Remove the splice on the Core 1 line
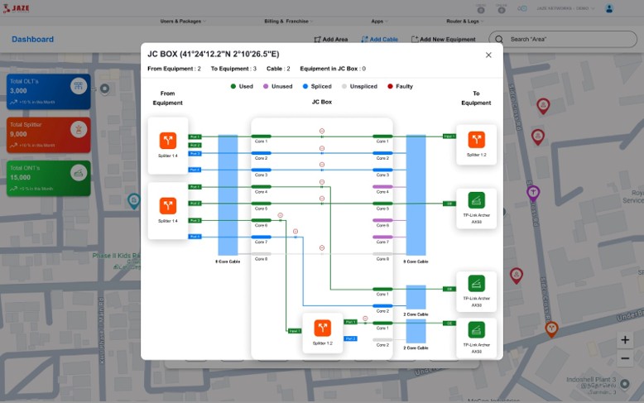 pyautogui.click(x=322, y=132)
